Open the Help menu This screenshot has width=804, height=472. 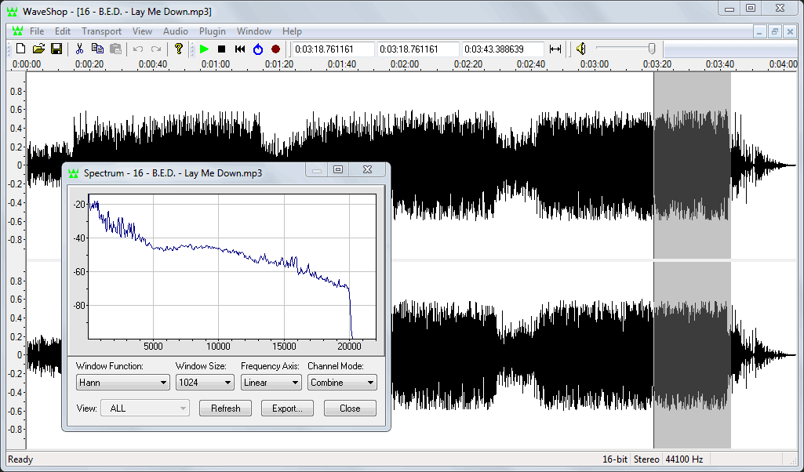point(292,31)
